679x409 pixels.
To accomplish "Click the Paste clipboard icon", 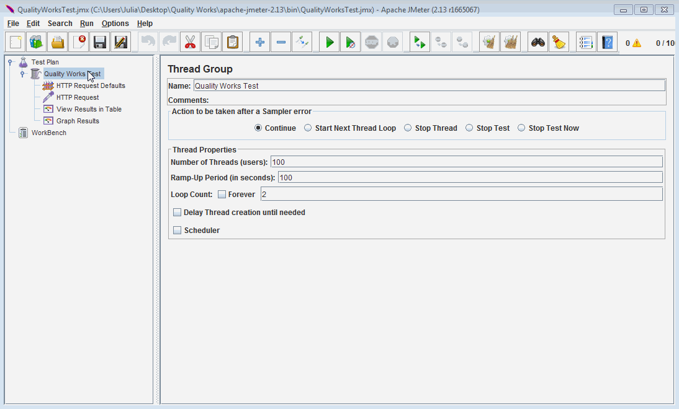I will pos(233,42).
